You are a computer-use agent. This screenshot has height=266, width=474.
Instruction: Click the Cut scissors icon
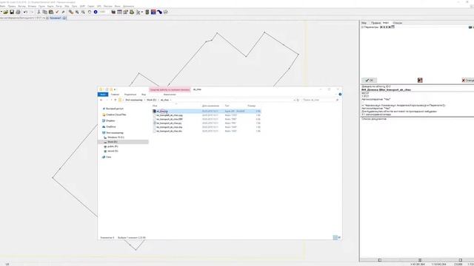39,12
